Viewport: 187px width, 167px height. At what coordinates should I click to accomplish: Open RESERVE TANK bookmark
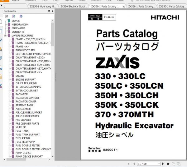tap(24, 105)
